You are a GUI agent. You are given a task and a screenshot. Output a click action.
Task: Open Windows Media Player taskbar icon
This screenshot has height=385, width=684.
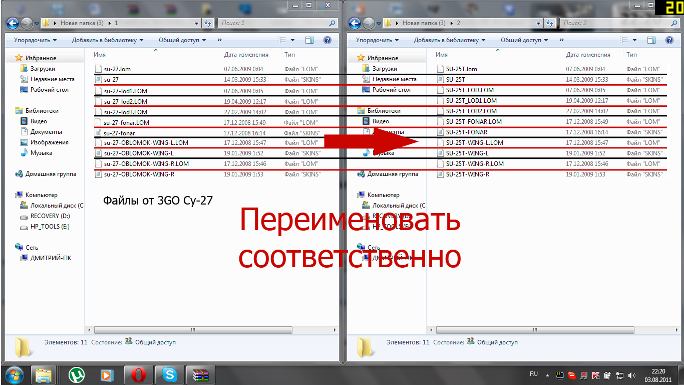(107, 375)
